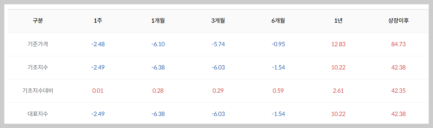Image resolution: width=433 pixels, height=128 pixels.
Task: Click the 1개월 column header
Action: (158, 21)
